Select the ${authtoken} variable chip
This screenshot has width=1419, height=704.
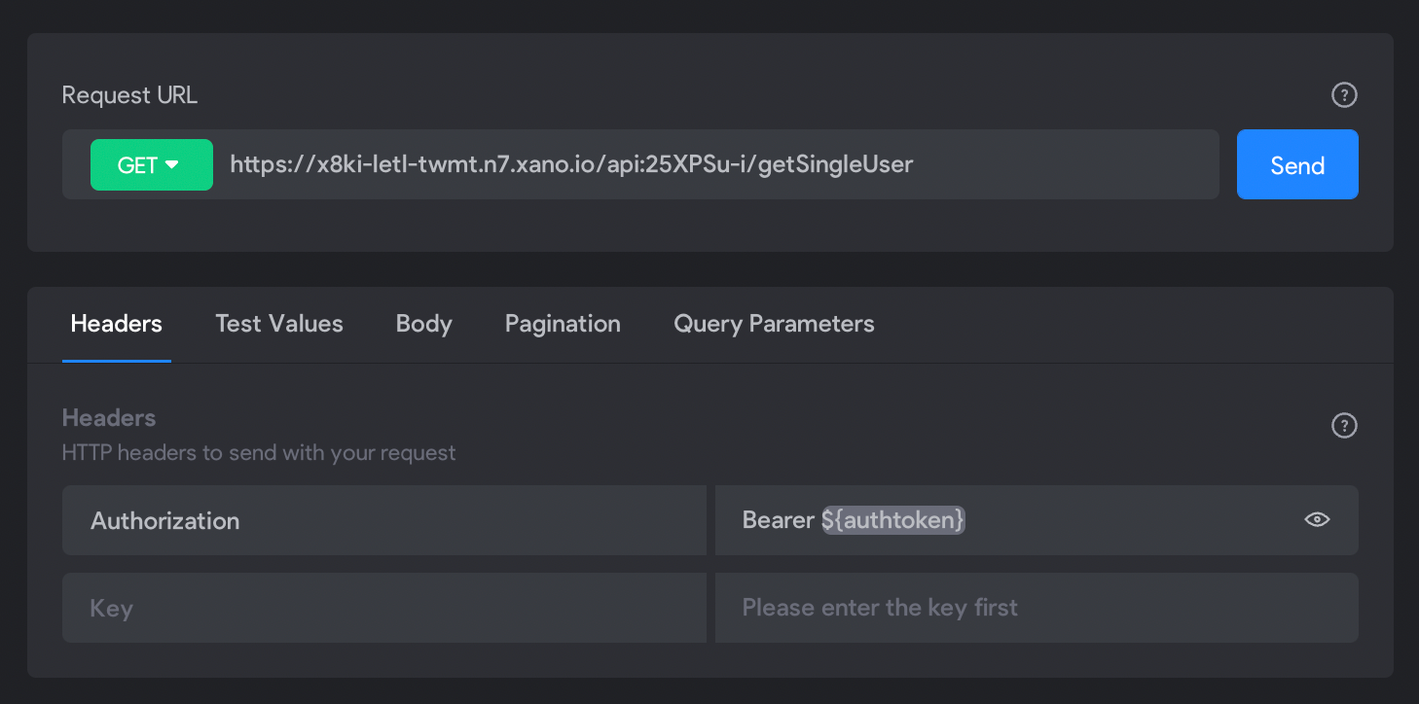tap(893, 520)
